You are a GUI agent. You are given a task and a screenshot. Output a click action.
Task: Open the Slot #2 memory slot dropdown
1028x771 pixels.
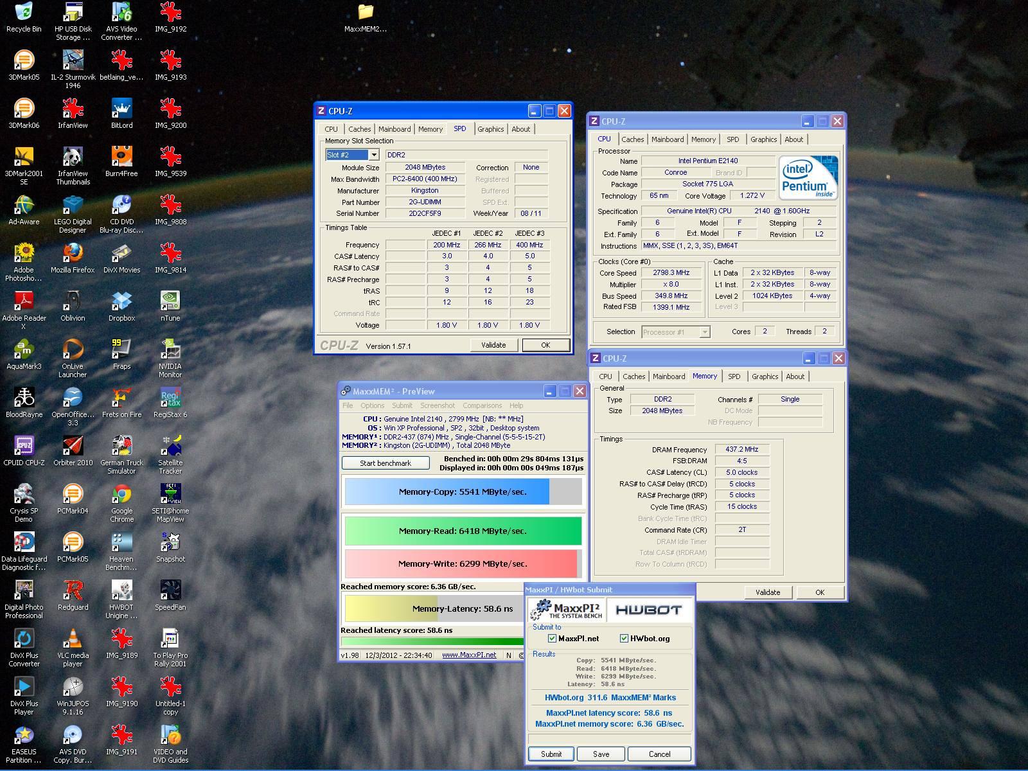click(373, 155)
